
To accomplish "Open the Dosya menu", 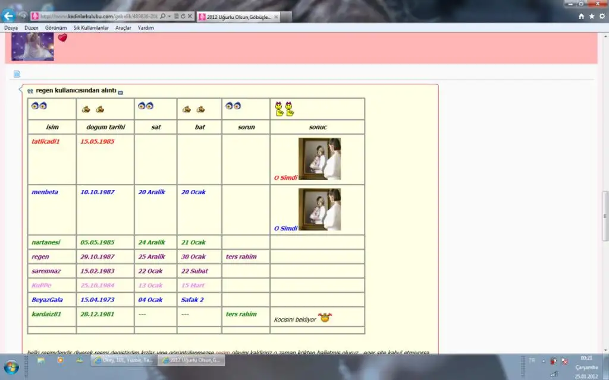I will coord(11,28).
